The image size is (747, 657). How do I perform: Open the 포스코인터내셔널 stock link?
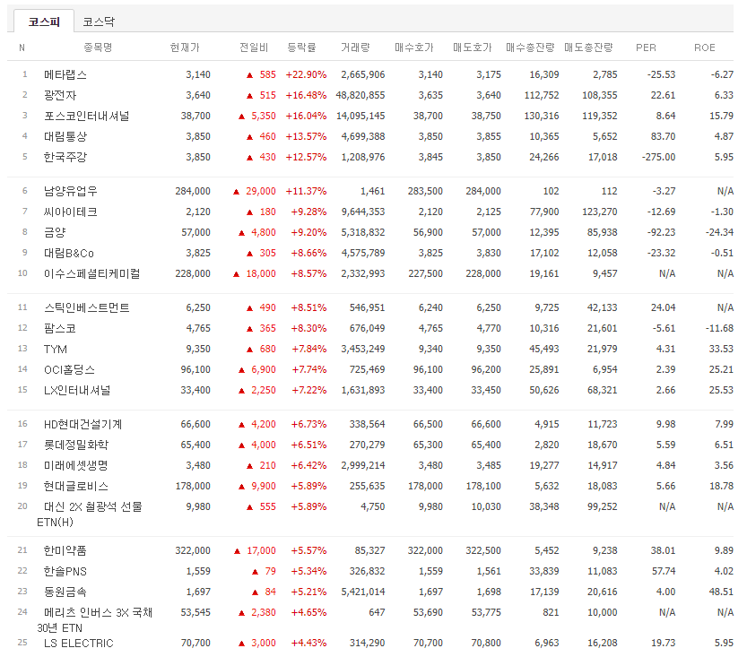(86, 116)
